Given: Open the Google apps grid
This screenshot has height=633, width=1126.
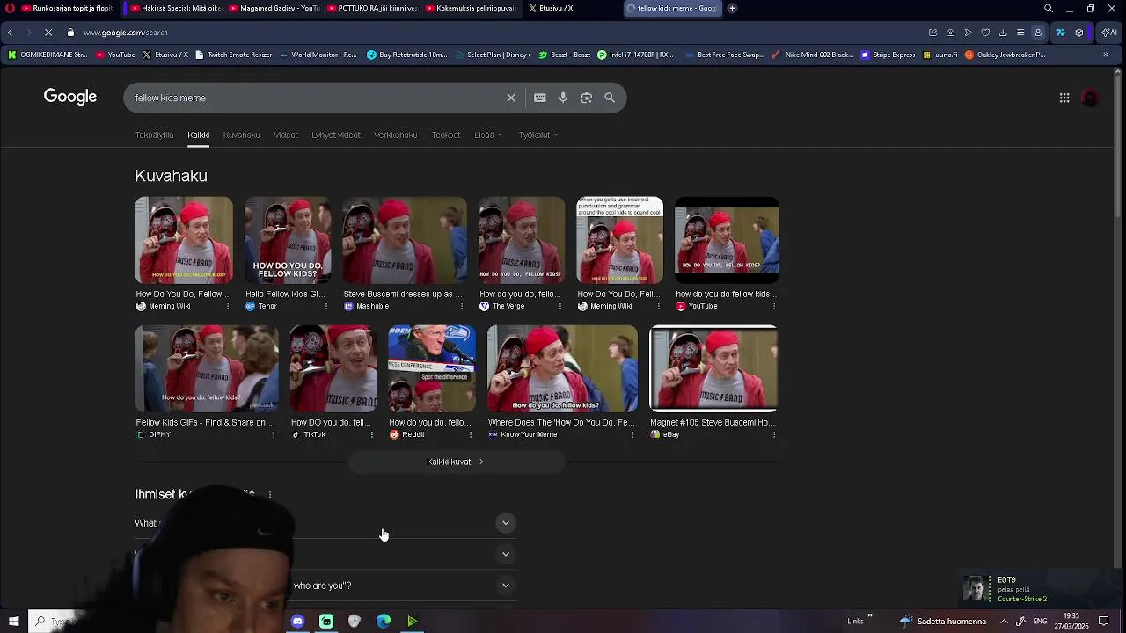Looking at the screenshot, I should 1064,98.
